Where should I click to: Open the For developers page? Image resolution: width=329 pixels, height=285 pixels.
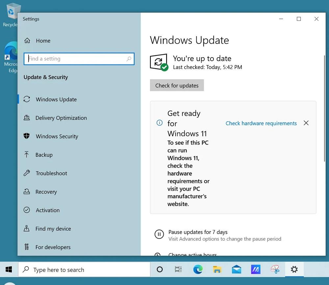coord(53,247)
